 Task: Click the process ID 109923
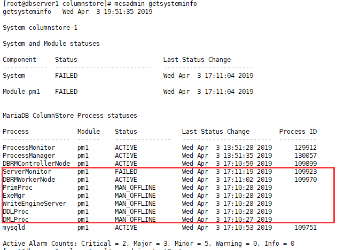point(306,172)
